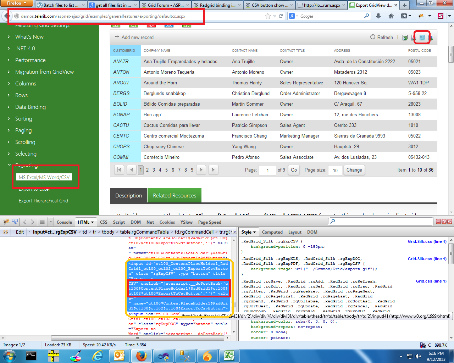
Task: Click Firebug Edit button
Action: (x=20, y=232)
